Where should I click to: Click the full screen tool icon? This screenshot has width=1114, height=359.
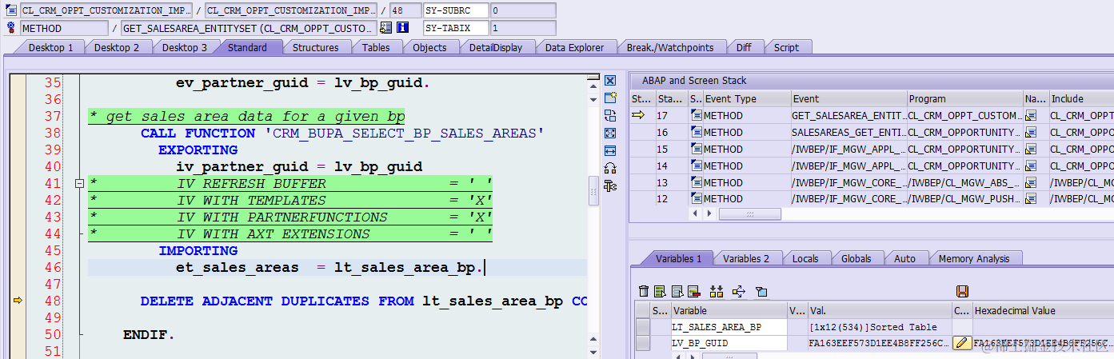click(x=610, y=133)
